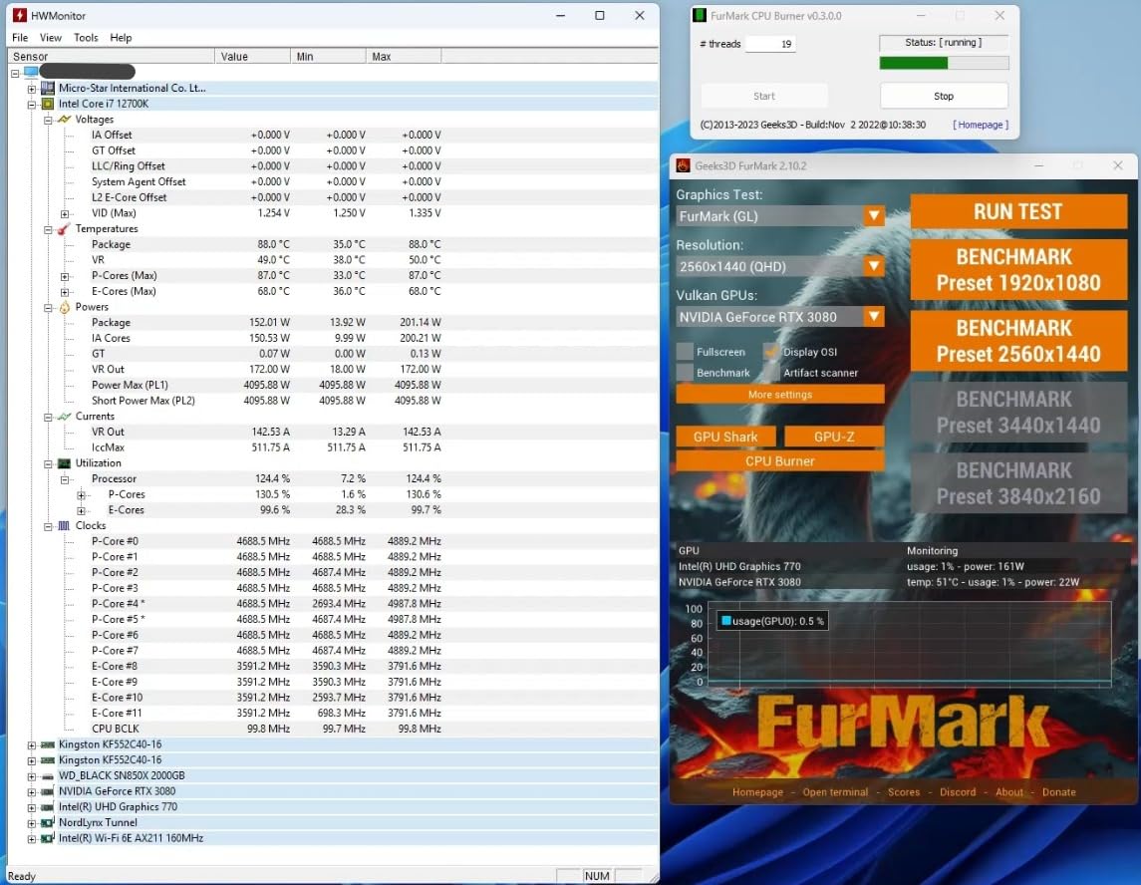Open the File menu in HWMonitor
1141x885 pixels.
coord(20,37)
